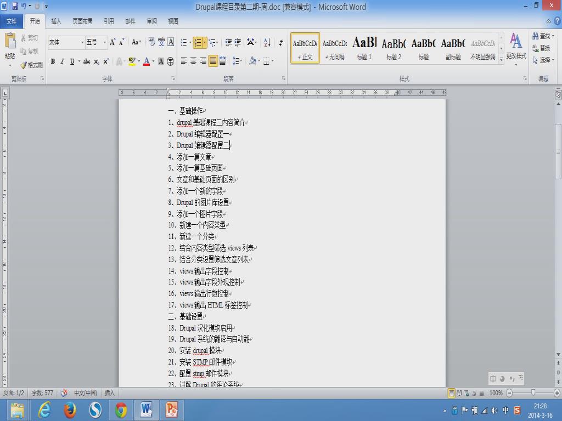The height and width of the screenshot is (421, 562).
Task: Click the text highlight color button
Action: tap(132, 61)
